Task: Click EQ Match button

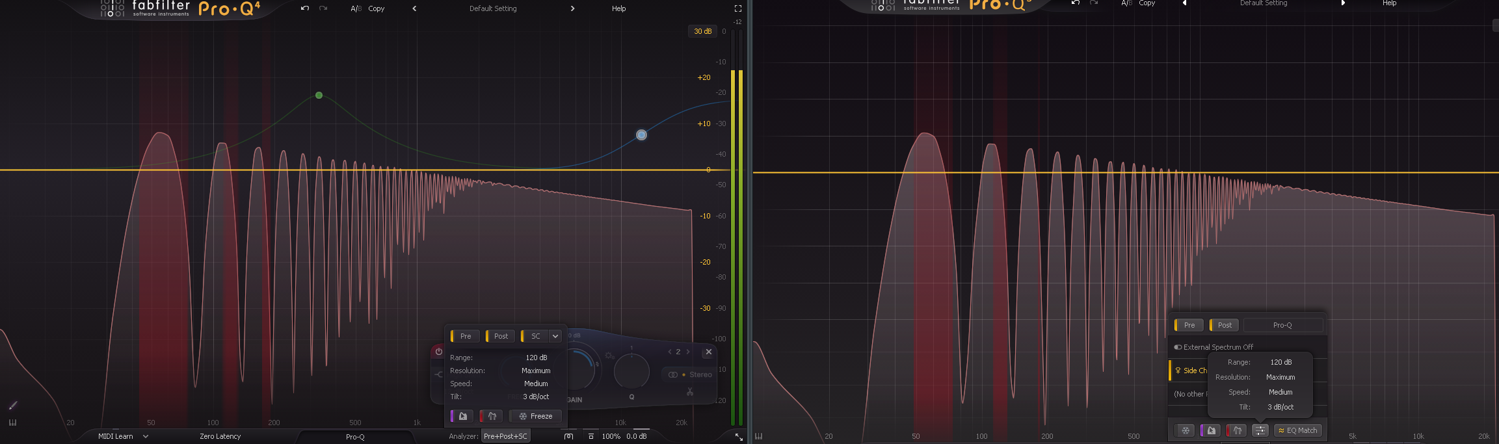Action: [1297, 430]
